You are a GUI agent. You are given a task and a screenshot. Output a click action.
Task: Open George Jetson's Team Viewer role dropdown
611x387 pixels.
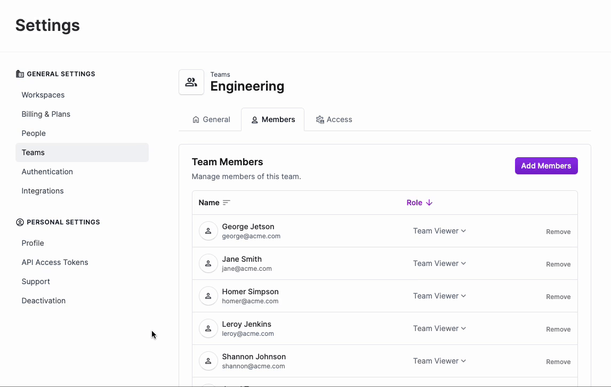click(439, 230)
